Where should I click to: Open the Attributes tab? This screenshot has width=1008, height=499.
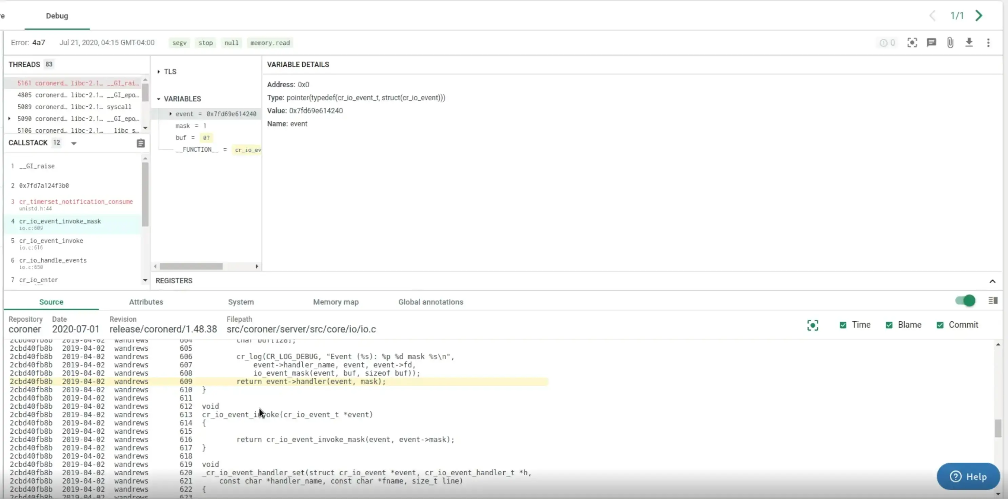click(x=145, y=302)
